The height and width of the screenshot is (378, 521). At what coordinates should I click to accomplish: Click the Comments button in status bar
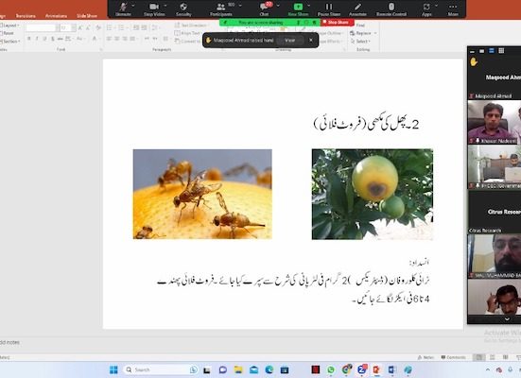coord(453,357)
